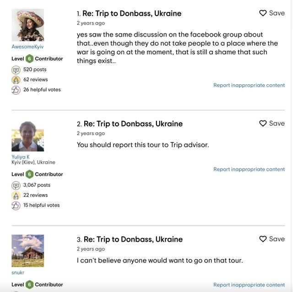The height and width of the screenshot is (292, 293).
Task: Click the heart Save icon on post 1
Action: [x=263, y=13]
